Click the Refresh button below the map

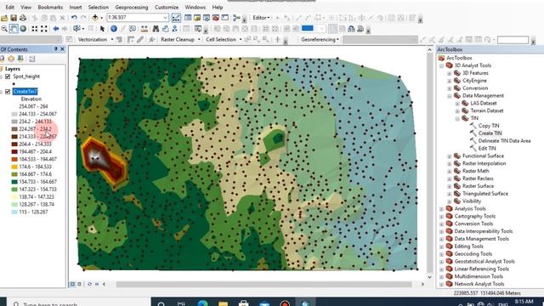(x=89, y=284)
